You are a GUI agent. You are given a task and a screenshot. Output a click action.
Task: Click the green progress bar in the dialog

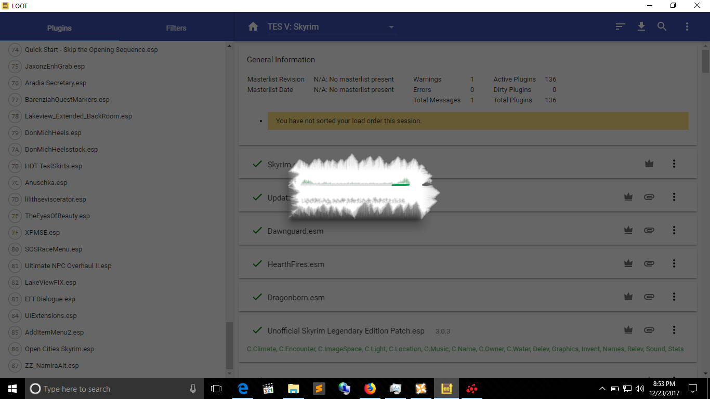point(400,184)
